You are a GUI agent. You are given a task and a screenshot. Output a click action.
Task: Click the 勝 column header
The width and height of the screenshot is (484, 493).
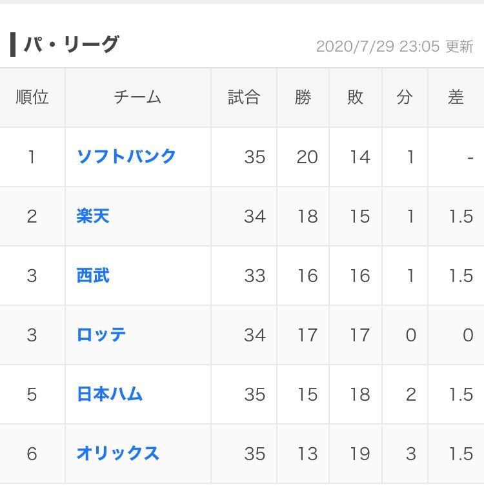[x=303, y=97]
